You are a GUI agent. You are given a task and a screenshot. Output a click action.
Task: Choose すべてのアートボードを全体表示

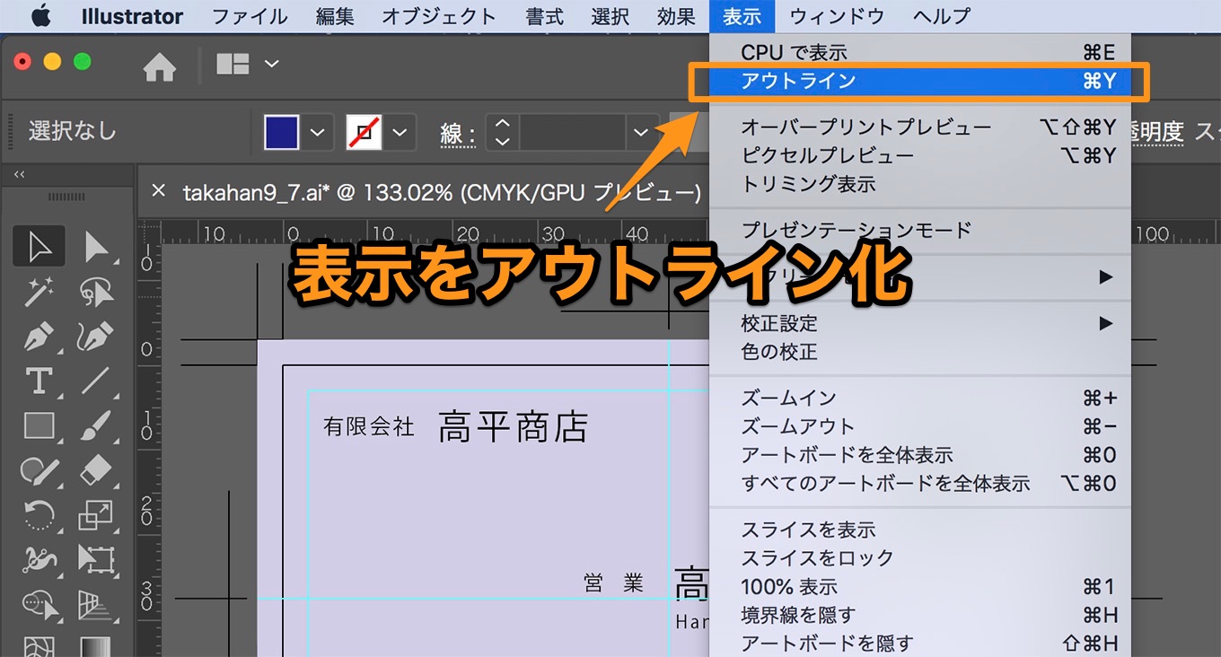click(x=920, y=484)
